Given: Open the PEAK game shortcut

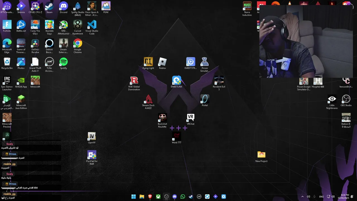Looking at the screenshot, I should (106, 8).
